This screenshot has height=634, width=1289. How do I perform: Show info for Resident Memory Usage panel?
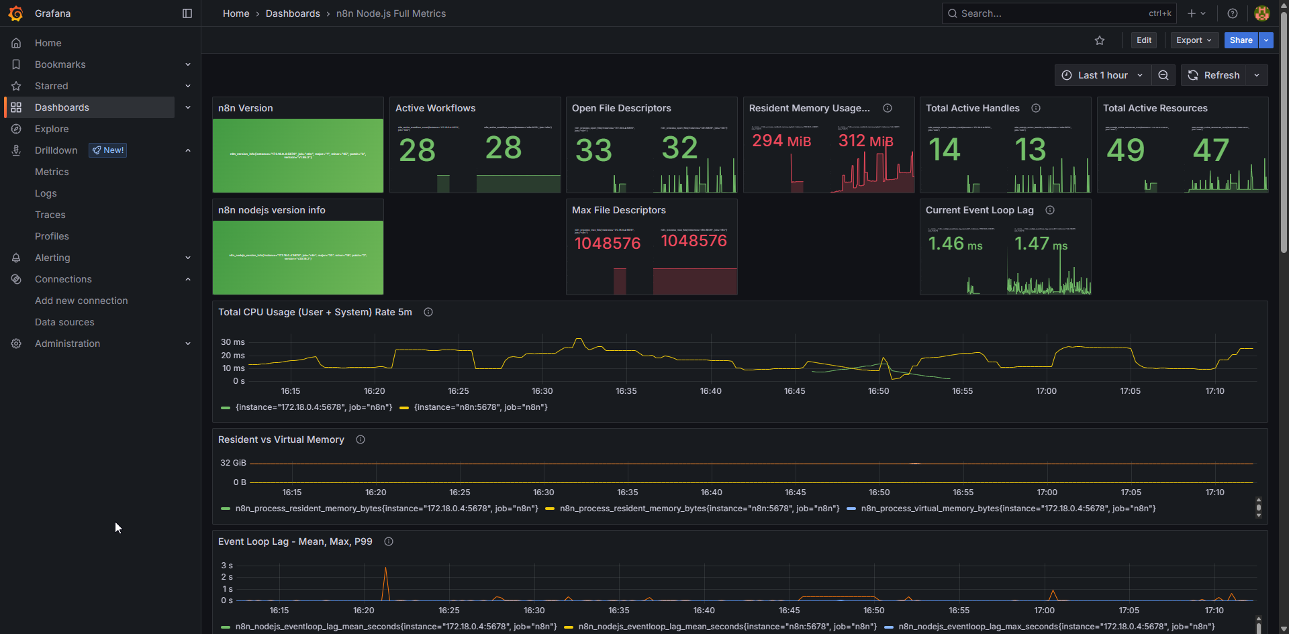tap(888, 108)
